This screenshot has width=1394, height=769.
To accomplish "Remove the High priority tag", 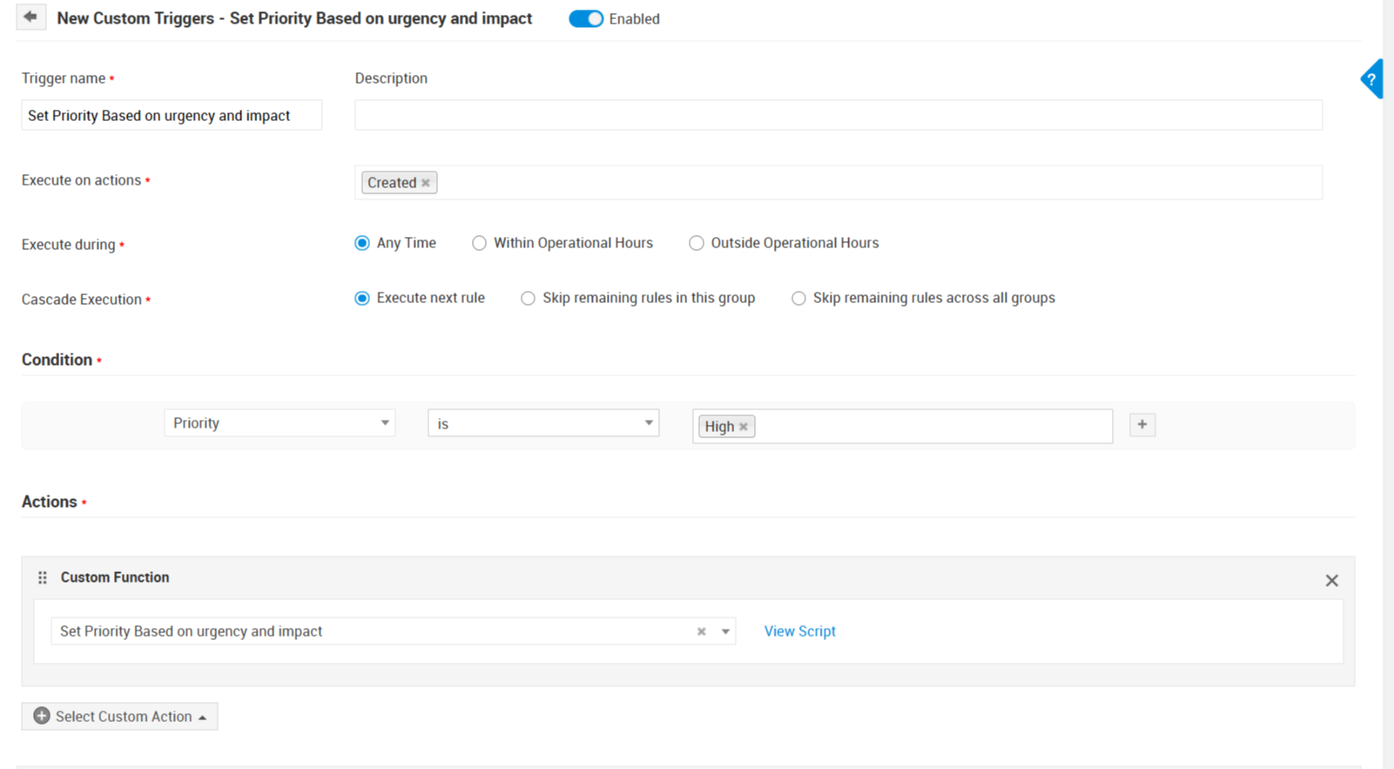I will tap(744, 427).
